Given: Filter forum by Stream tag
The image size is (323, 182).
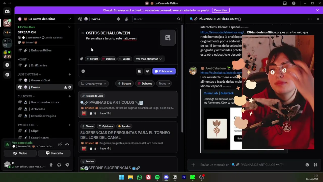Looking at the screenshot, I should tap(124, 84).
